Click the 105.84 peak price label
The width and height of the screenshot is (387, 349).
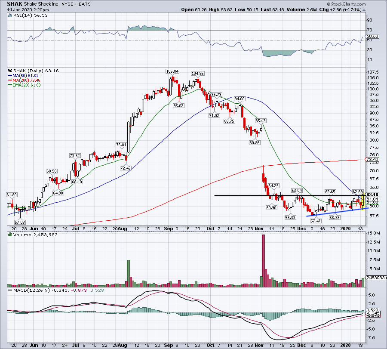(172, 71)
